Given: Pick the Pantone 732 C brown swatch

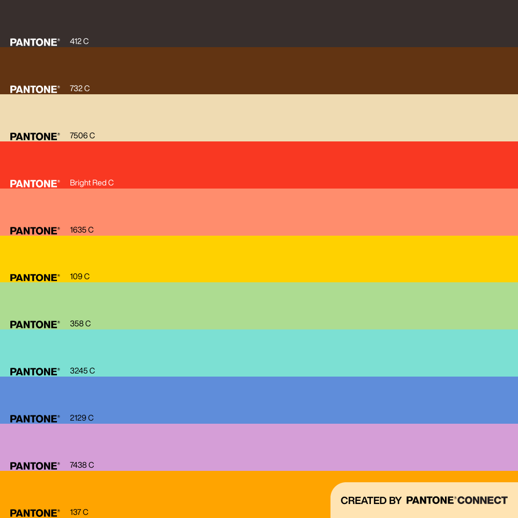Looking at the screenshot, I should pos(259,70).
